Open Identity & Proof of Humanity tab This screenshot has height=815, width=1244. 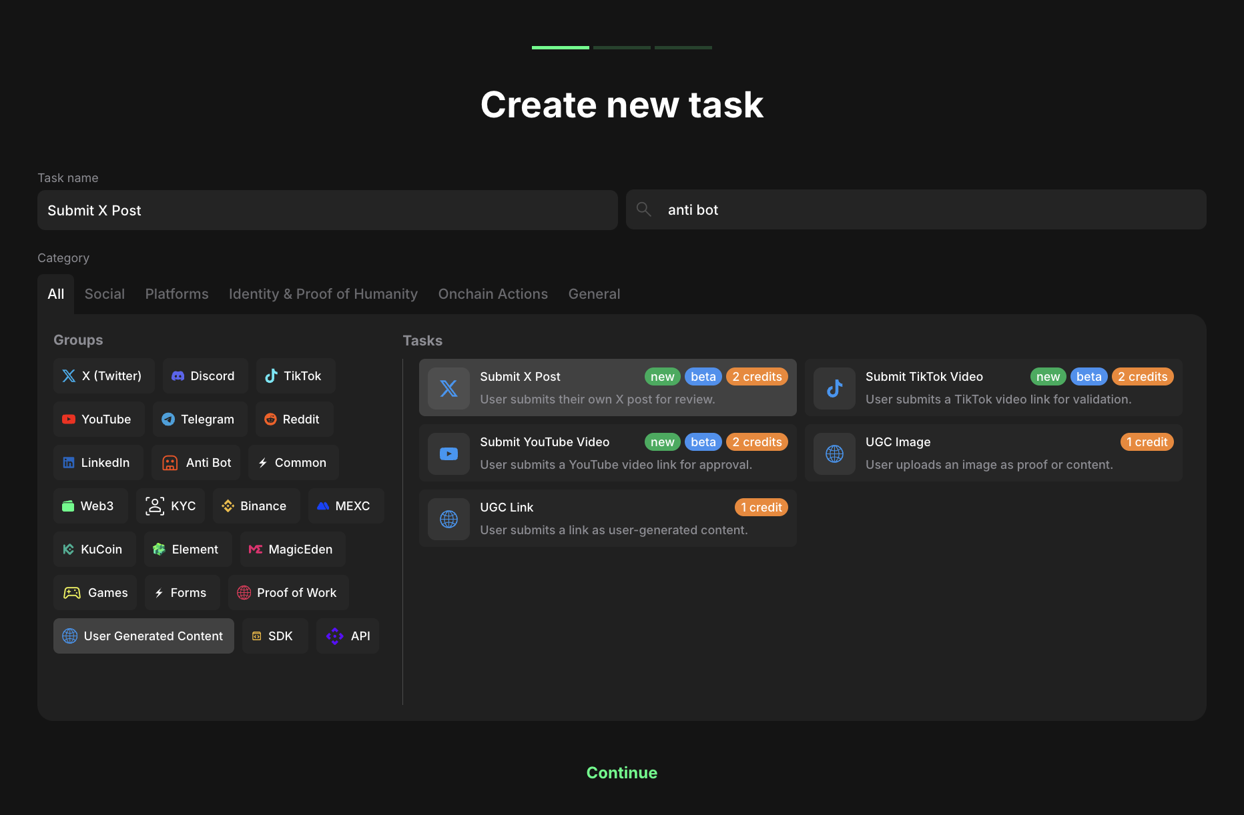[x=323, y=294]
